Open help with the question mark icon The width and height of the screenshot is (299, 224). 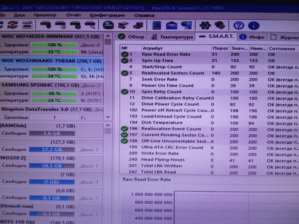[x=239, y=26]
